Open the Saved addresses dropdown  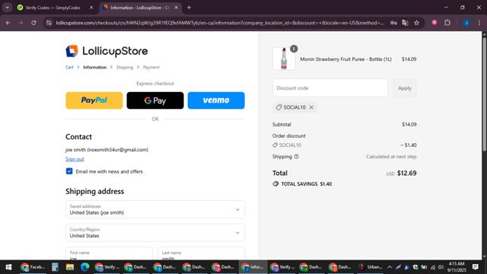pyautogui.click(x=155, y=209)
